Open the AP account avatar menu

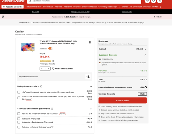click(x=147, y=1)
